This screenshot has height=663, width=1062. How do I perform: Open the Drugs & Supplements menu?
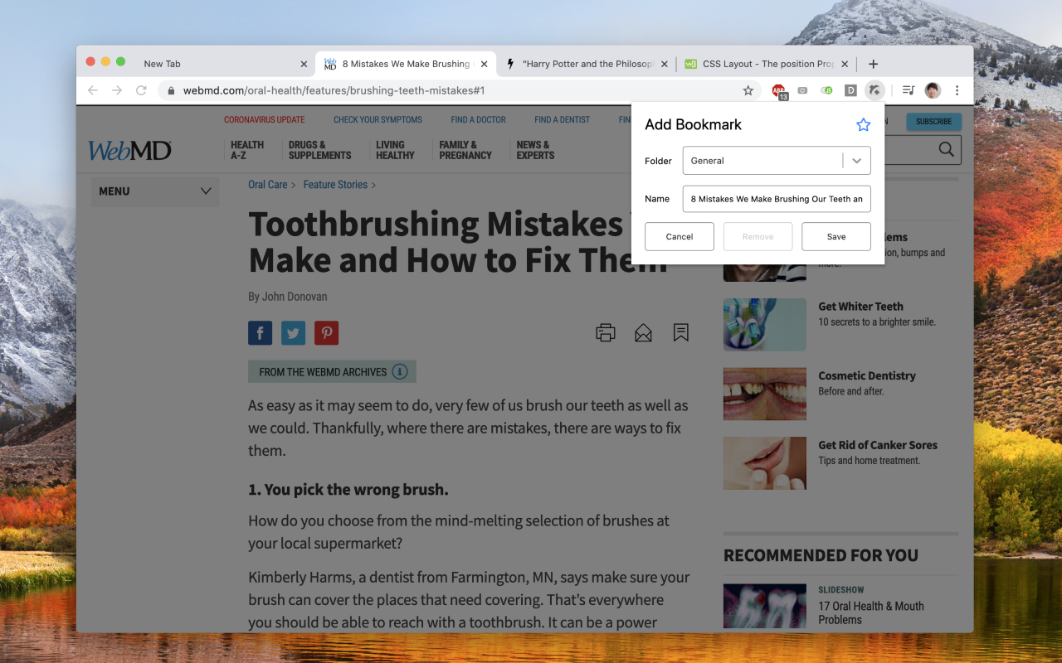[319, 150]
